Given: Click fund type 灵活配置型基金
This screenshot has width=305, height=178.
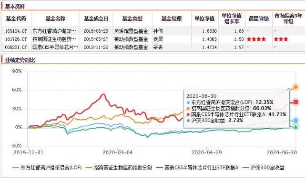Looking at the screenshot, I should click(x=131, y=31).
